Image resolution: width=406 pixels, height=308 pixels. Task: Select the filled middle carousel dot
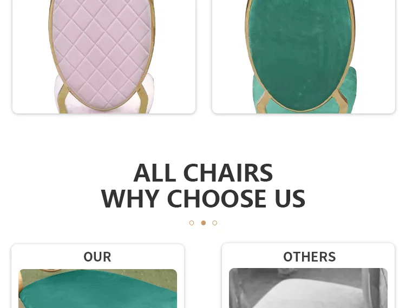[204, 223]
